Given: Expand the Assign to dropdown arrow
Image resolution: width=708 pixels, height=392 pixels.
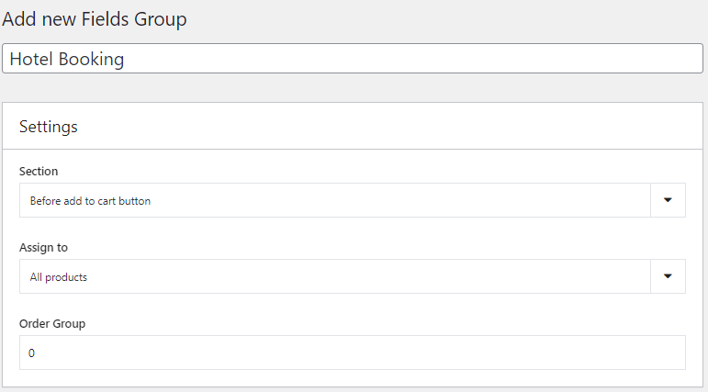Looking at the screenshot, I should point(668,276).
